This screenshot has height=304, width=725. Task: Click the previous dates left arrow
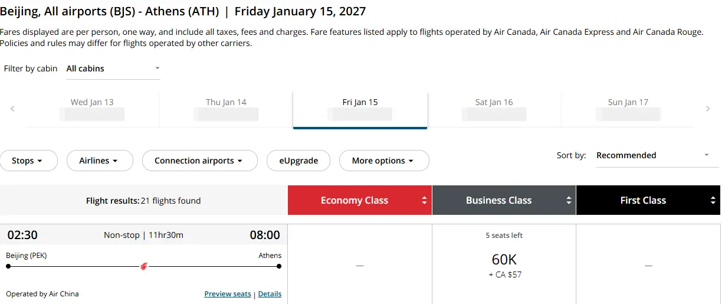(x=12, y=109)
